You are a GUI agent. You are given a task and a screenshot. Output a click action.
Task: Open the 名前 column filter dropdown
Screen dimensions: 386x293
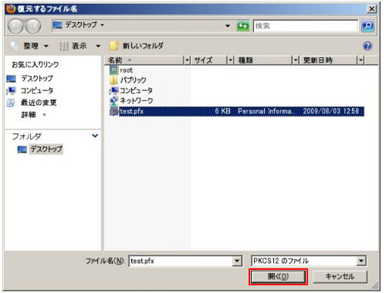click(x=187, y=60)
